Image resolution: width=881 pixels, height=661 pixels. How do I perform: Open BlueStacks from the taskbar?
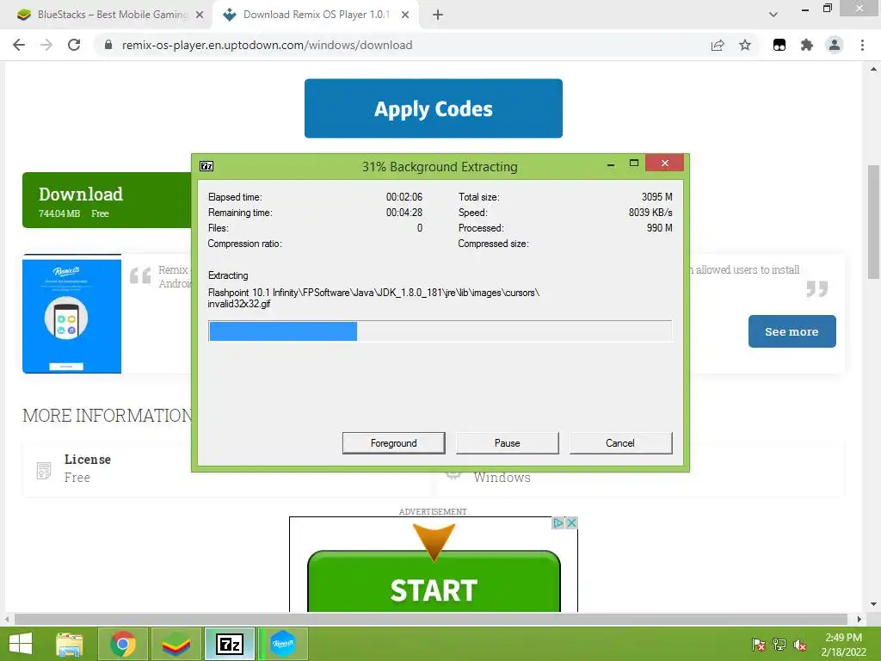(176, 644)
